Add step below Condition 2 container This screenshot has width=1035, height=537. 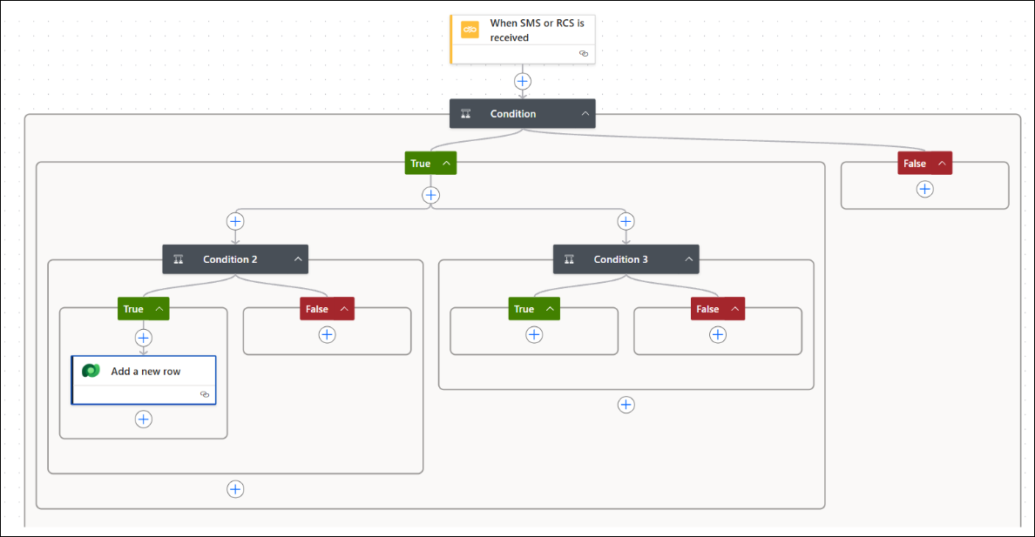235,489
